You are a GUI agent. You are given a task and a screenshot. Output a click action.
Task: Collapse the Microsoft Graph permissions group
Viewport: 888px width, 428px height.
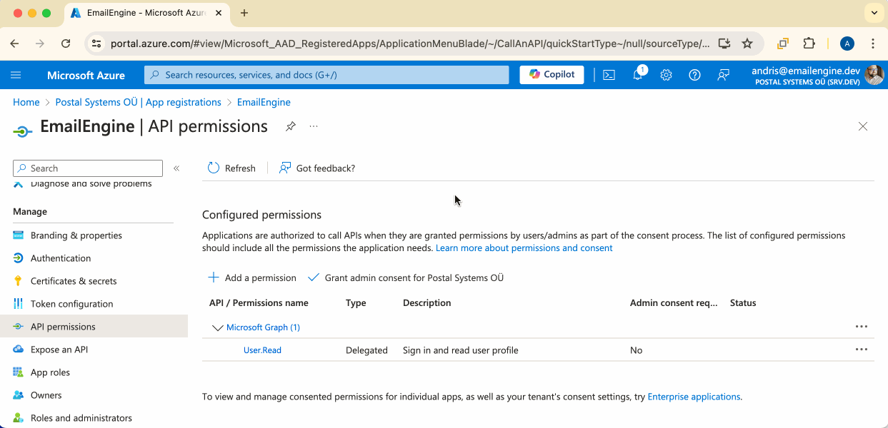pos(218,327)
